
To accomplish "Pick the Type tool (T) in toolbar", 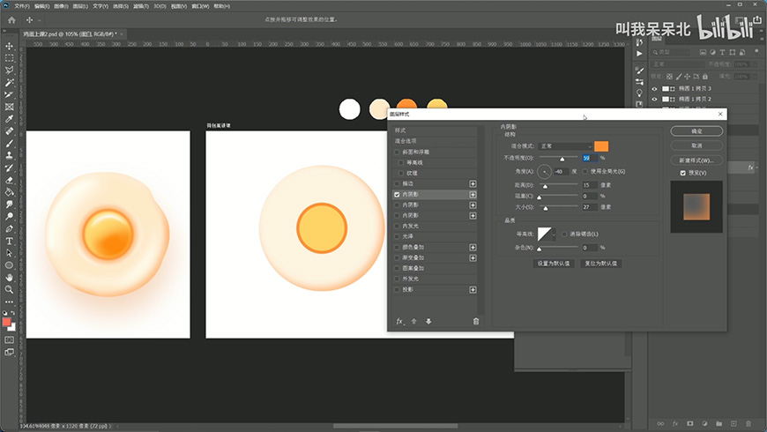I will tap(9, 240).
